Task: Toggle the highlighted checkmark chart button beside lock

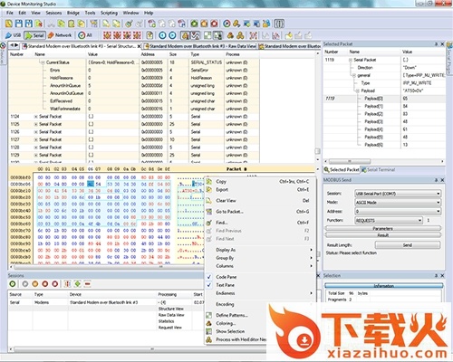Action: tap(195, 35)
